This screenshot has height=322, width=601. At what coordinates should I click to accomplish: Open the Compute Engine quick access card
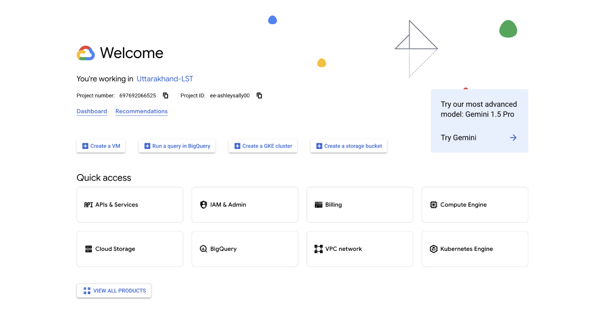pos(475,205)
